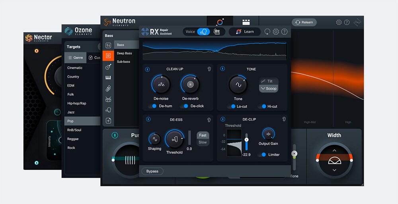Toggle the Lo-cut switch
Image resolution: width=398 pixels, height=204 pixels.
231,106
